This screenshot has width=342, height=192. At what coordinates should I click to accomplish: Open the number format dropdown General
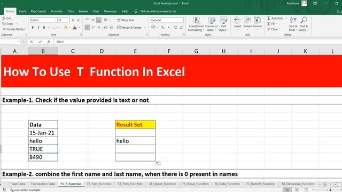pyautogui.click(x=167, y=20)
